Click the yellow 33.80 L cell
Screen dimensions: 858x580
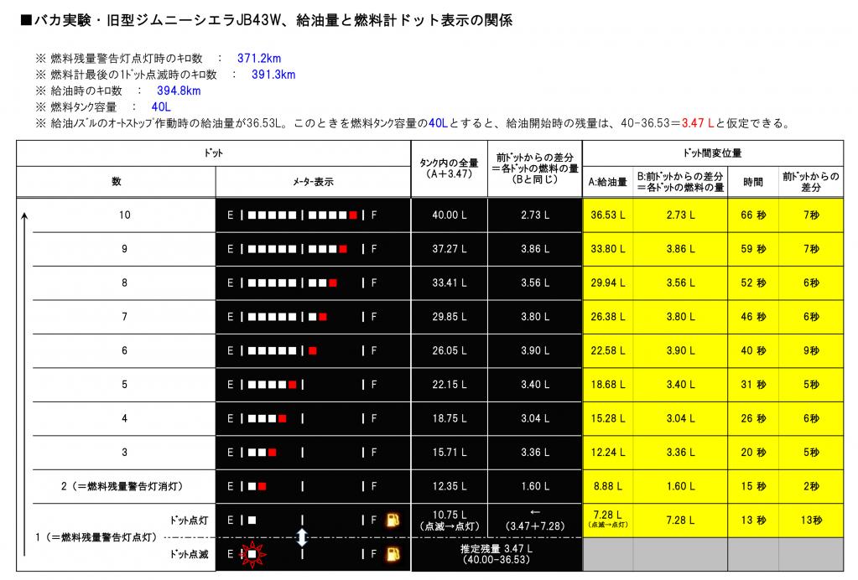click(607, 249)
